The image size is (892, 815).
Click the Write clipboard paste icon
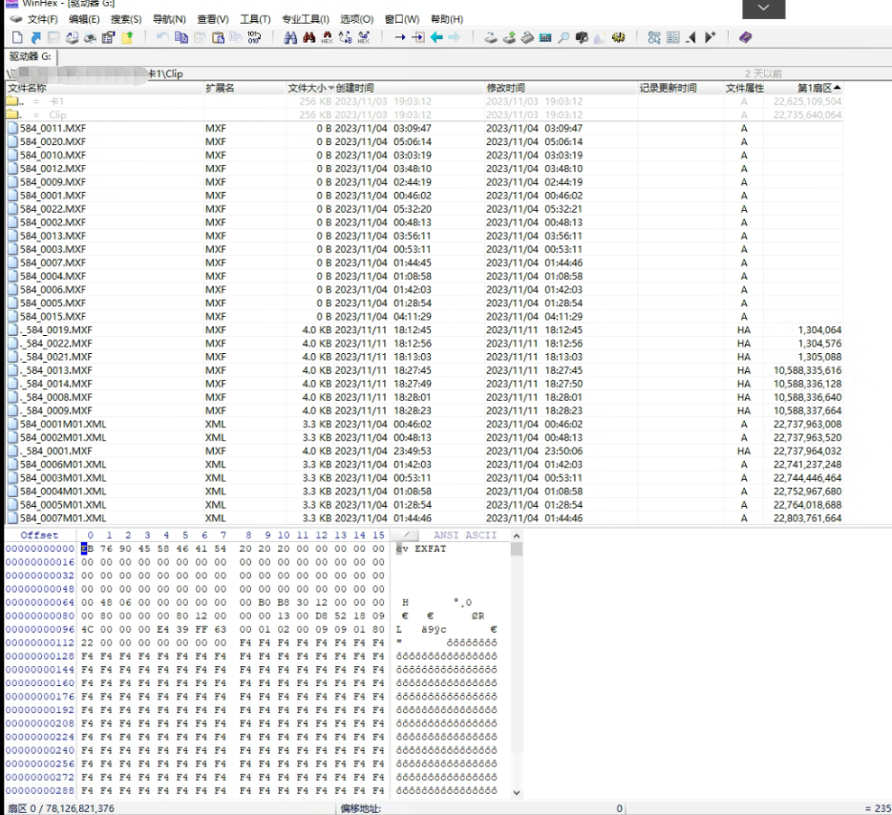[218, 37]
